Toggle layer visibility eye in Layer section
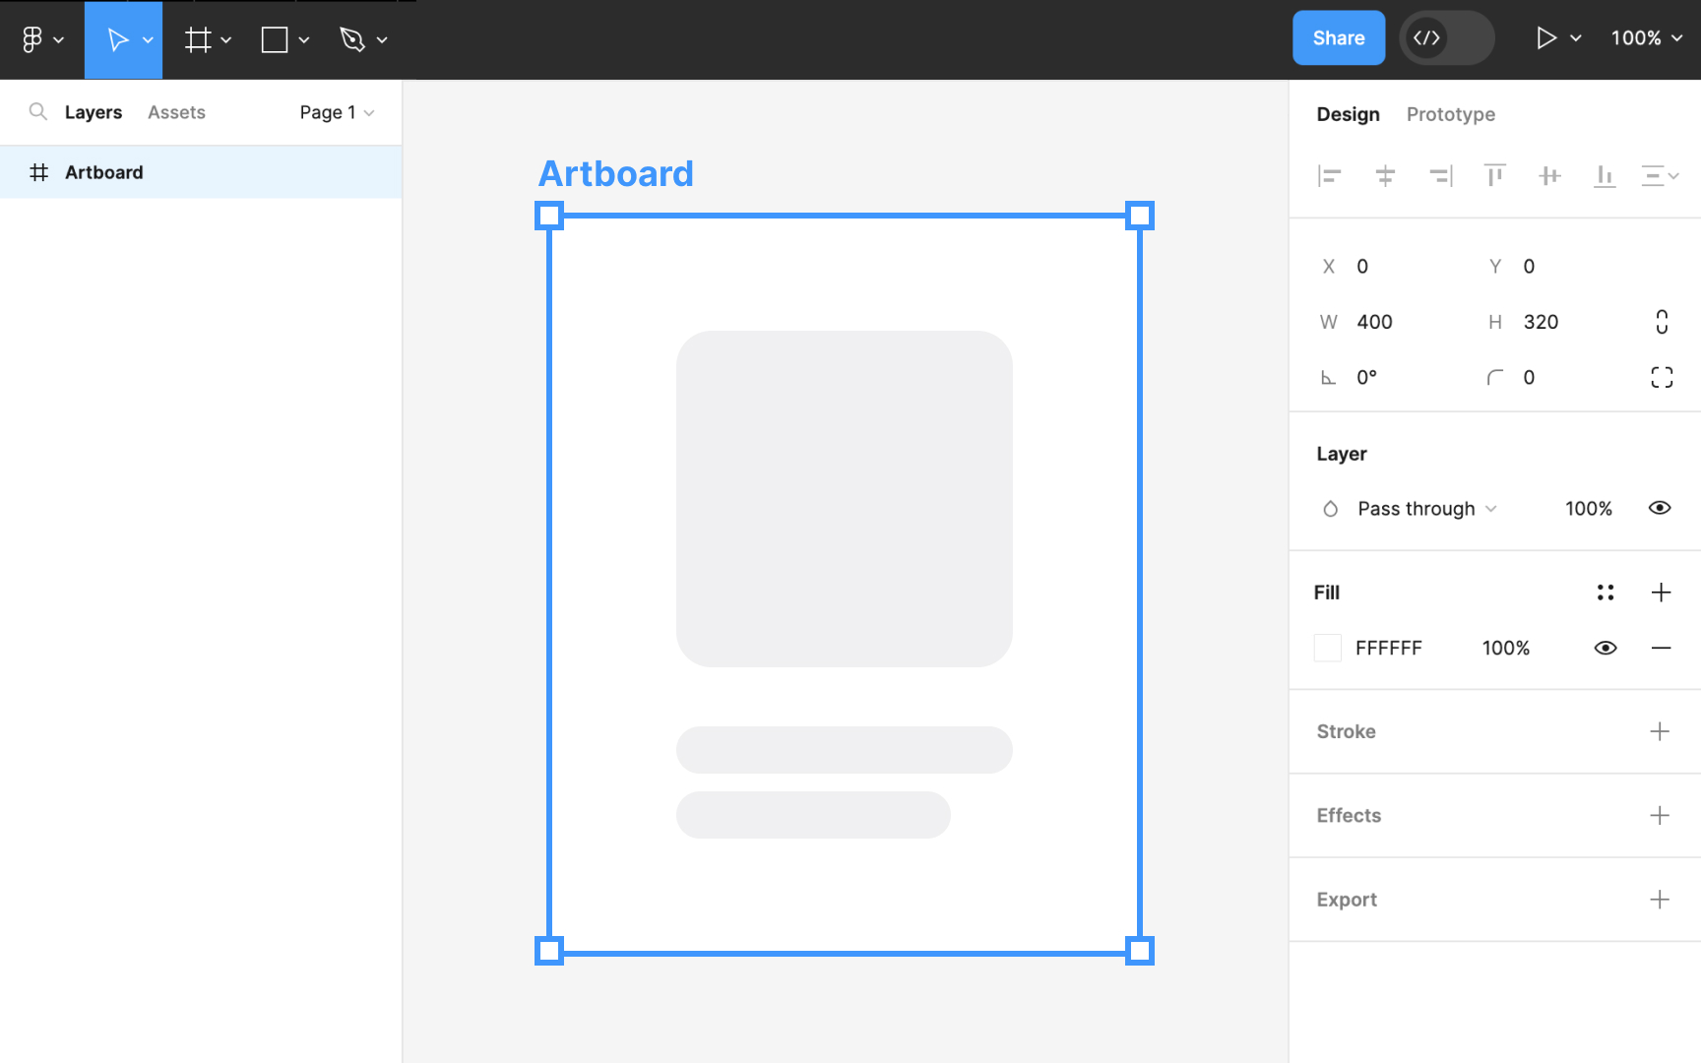 pyautogui.click(x=1660, y=508)
